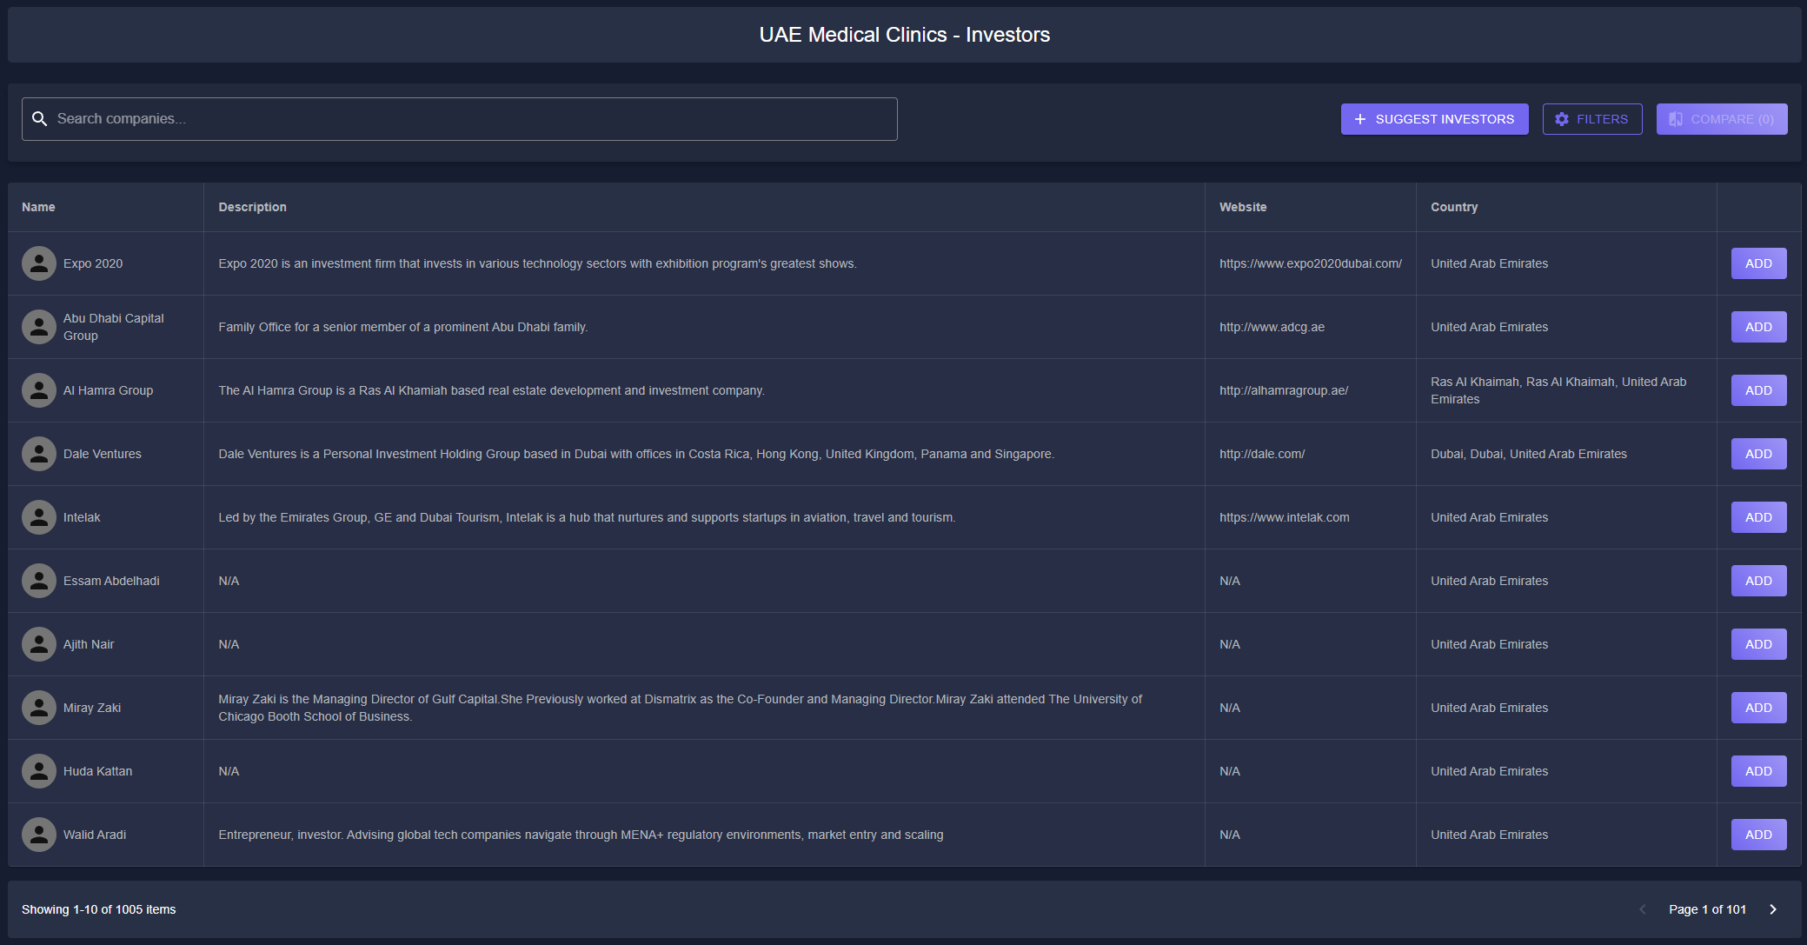Click the search magnifier icon
The height and width of the screenshot is (945, 1807).
pos(39,119)
